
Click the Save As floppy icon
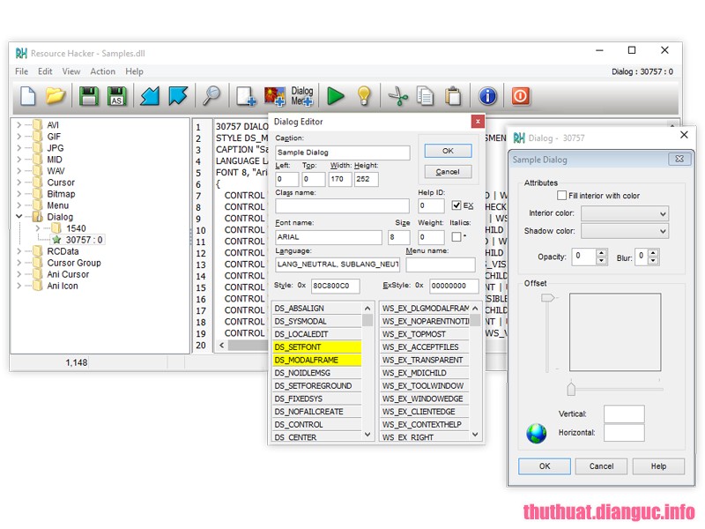(116, 96)
